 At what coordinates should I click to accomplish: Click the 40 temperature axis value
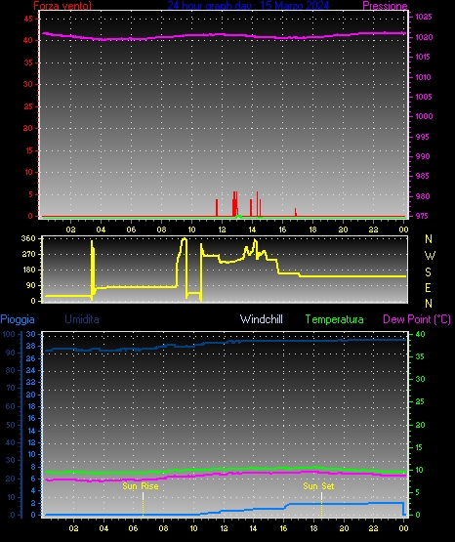click(420, 334)
